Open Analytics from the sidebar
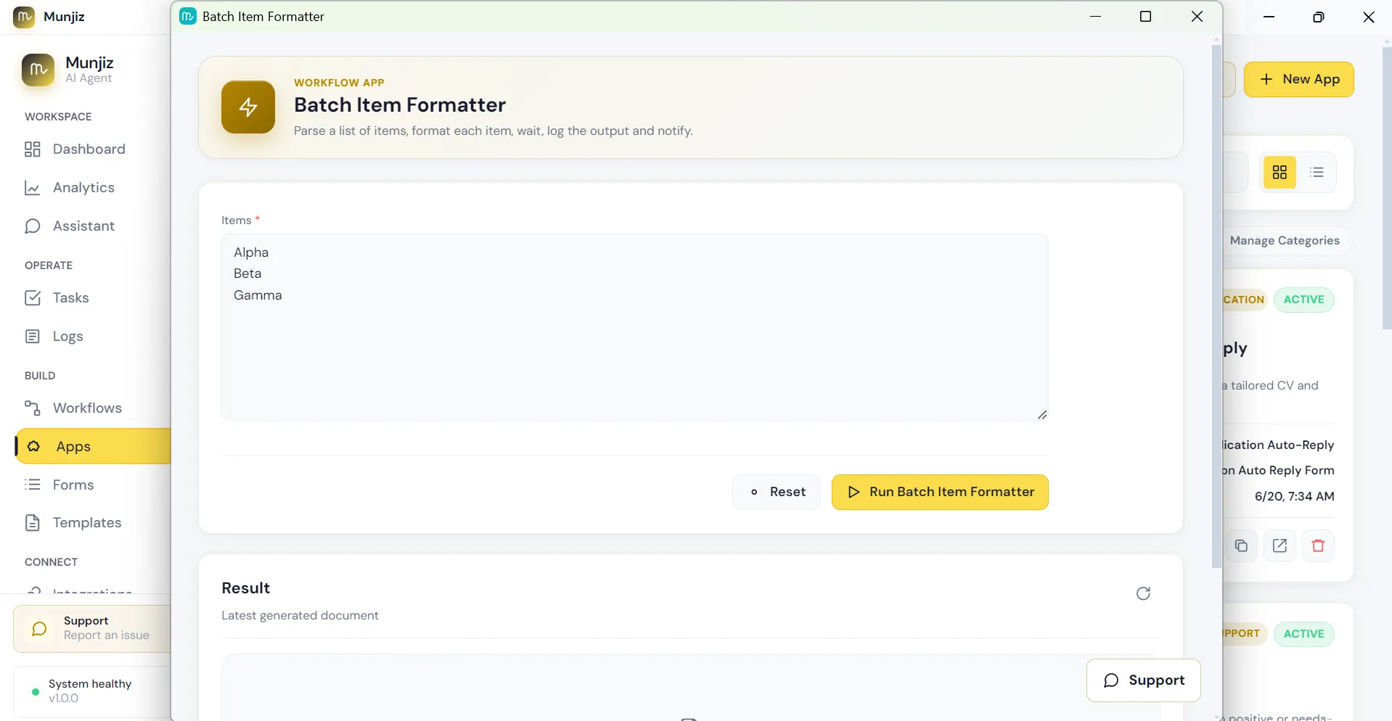 92,187
